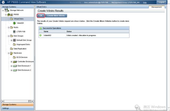
Task: Click the Virtual Disks folder icon
Action: [x=11, y=19]
